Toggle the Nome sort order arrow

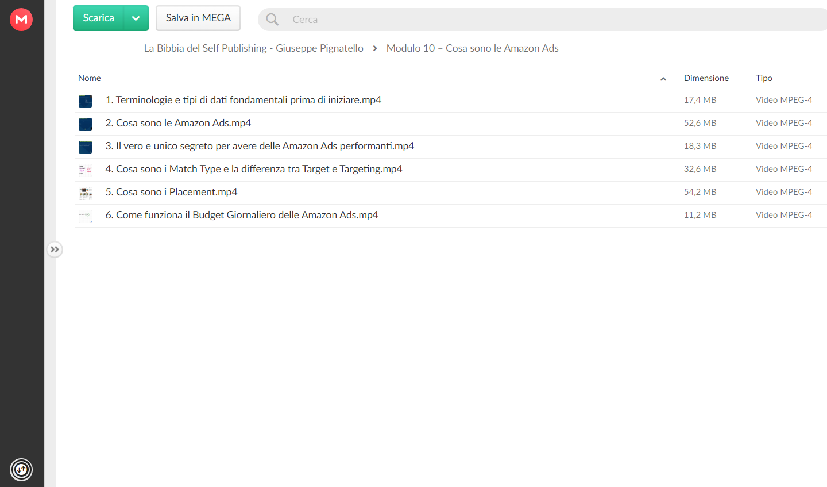click(x=663, y=79)
